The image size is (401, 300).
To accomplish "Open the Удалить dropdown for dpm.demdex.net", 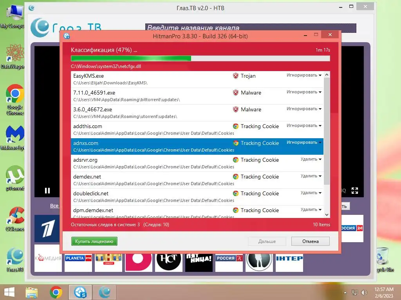I will click(311, 210).
